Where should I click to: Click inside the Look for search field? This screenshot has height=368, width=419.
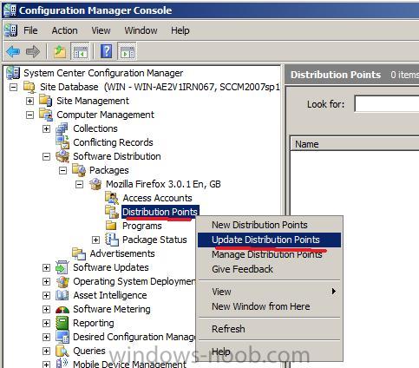click(x=387, y=104)
